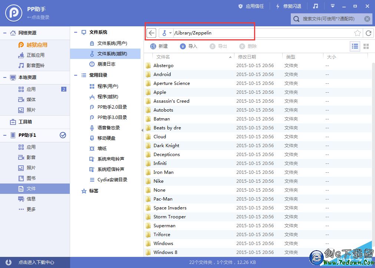375x268 pixels.
Task: Open device 图书 item
Action: (35, 178)
